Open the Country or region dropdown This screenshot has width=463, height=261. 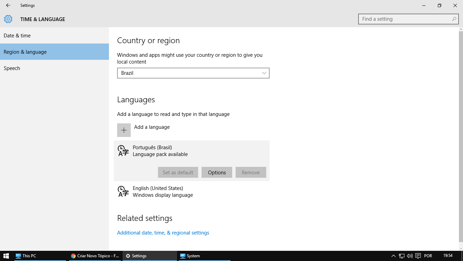coord(193,73)
